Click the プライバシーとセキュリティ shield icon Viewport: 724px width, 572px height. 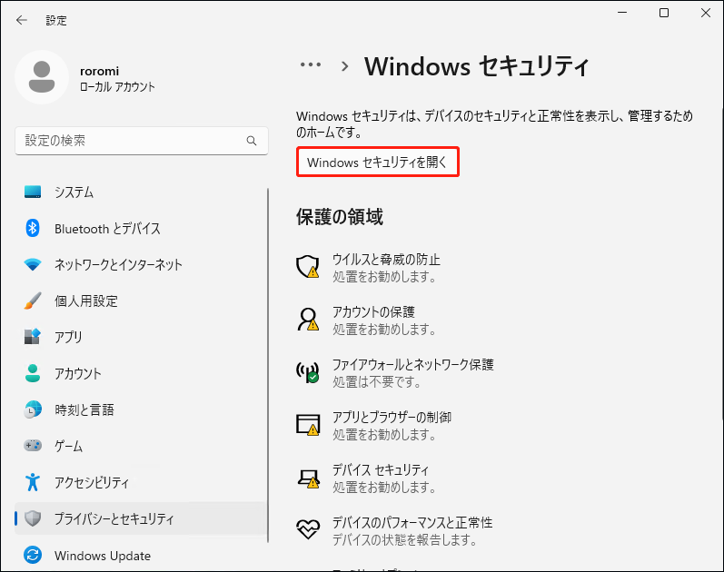(33, 518)
